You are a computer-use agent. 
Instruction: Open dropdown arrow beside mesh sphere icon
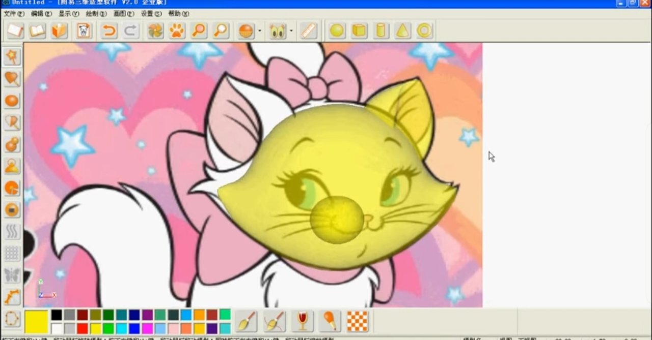(x=260, y=32)
